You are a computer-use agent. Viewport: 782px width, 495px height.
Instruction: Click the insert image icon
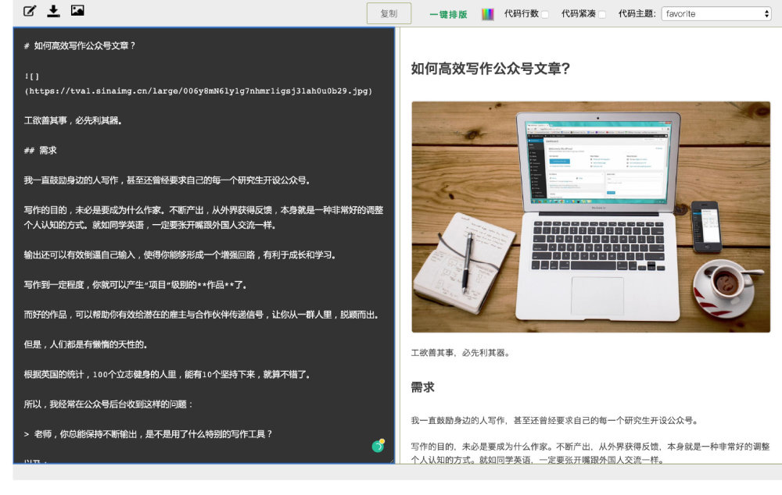[x=77, y=10]
